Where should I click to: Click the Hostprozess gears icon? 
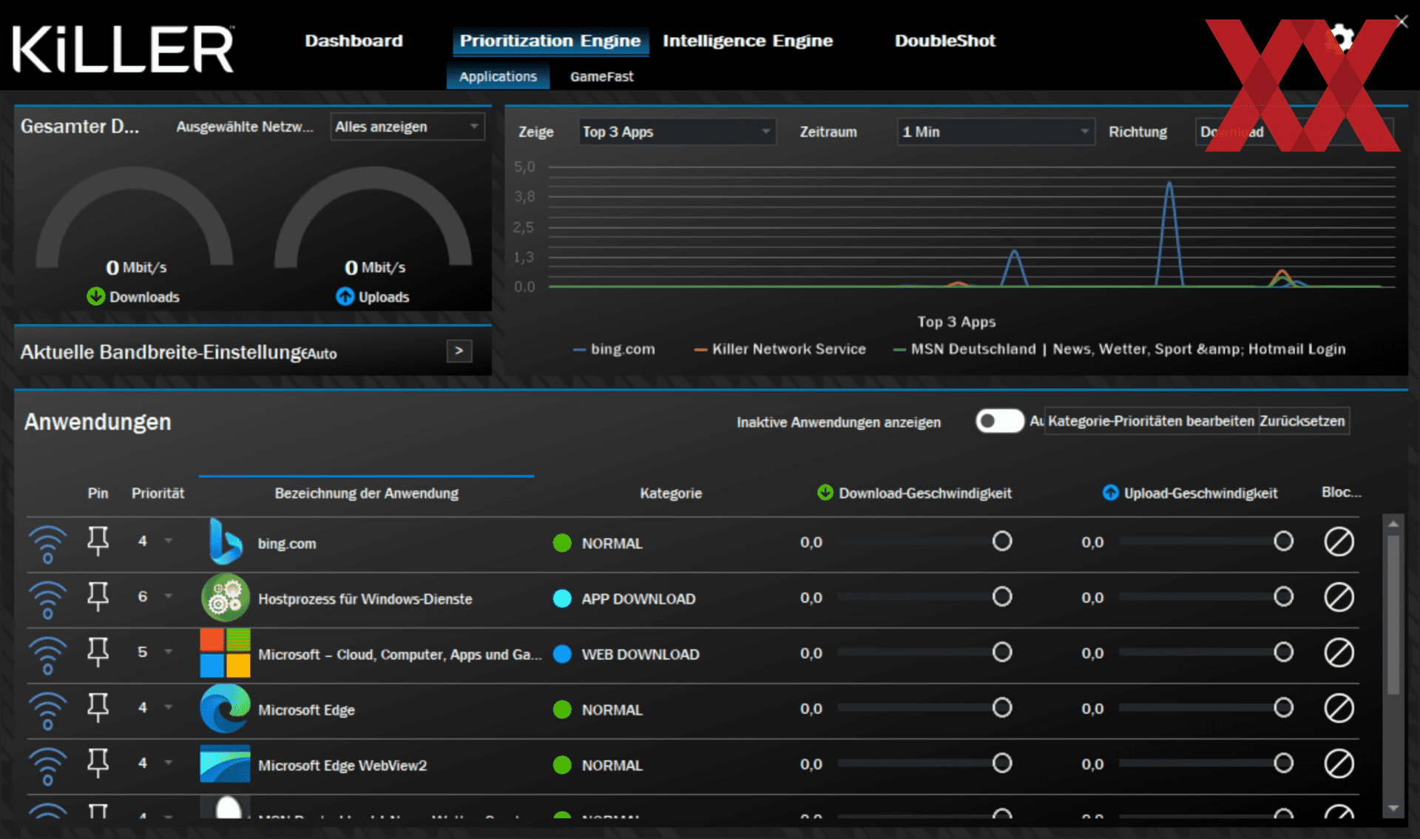[x=225, y=598]
